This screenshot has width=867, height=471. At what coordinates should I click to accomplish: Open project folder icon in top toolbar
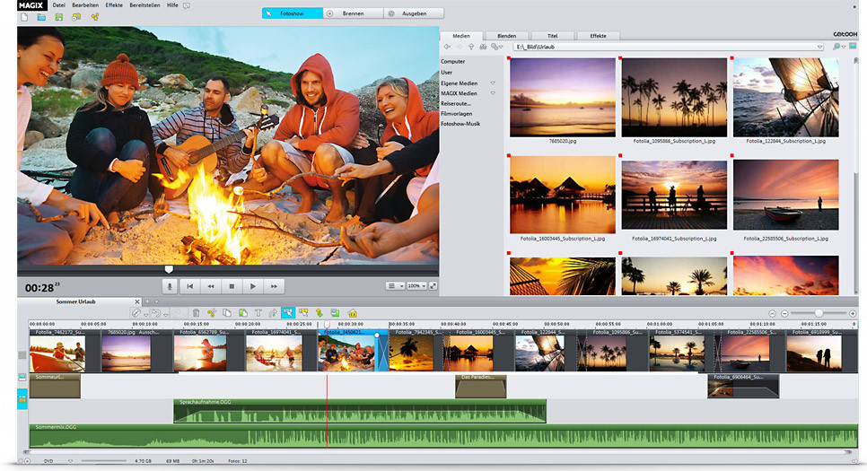(41, 17)
